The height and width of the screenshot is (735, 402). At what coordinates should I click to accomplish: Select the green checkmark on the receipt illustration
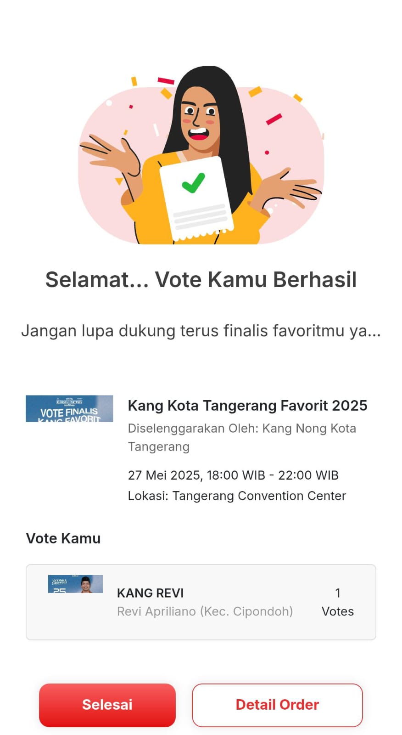[193, 183]
